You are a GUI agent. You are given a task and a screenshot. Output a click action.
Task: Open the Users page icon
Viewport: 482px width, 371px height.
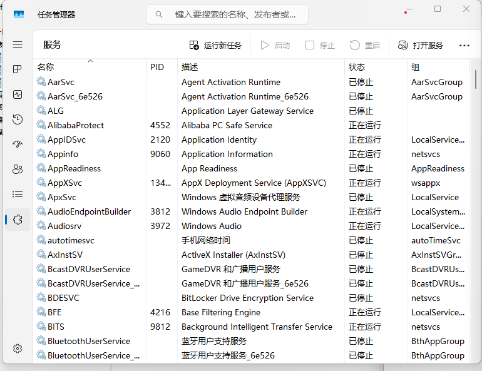coord(18,169)
